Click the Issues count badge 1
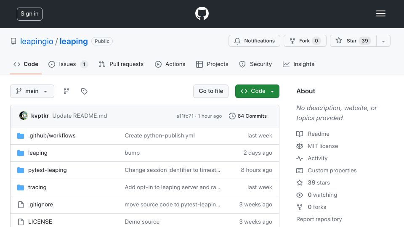Image resolution: width=404 pixels, height=227 pixels. pos(84,64)
